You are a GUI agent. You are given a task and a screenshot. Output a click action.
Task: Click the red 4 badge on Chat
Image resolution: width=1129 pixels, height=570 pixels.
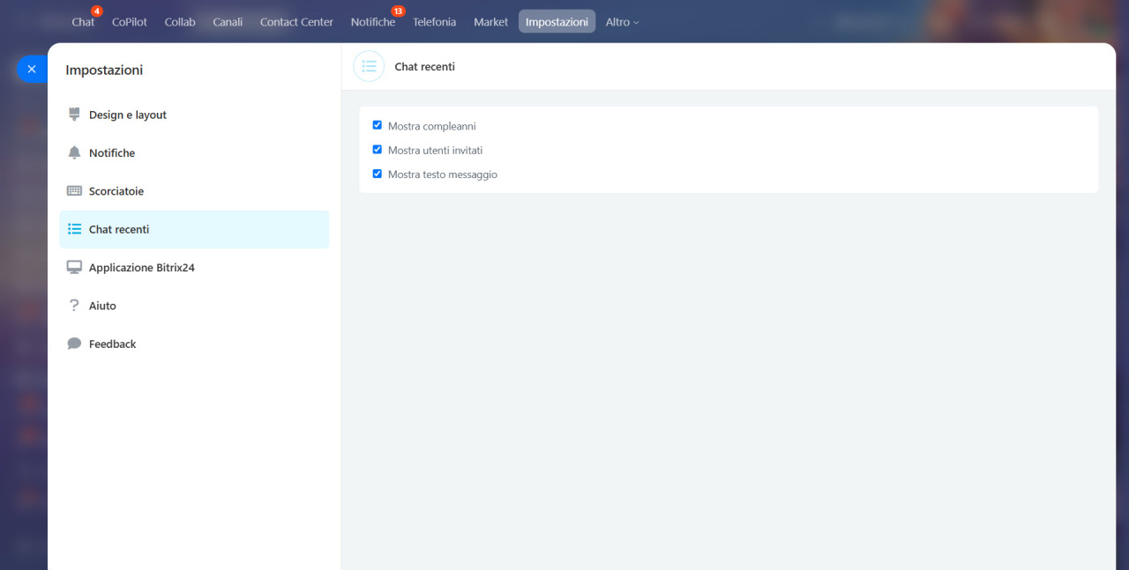point(97,11)
